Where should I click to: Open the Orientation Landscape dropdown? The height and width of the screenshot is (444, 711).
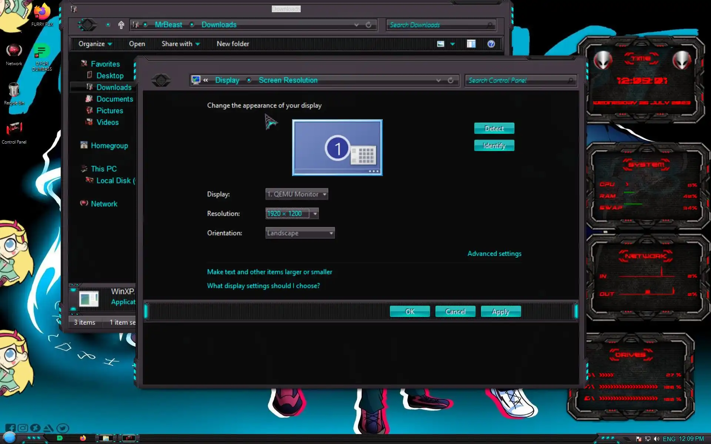pyautogui.click(x=300, y=233)
